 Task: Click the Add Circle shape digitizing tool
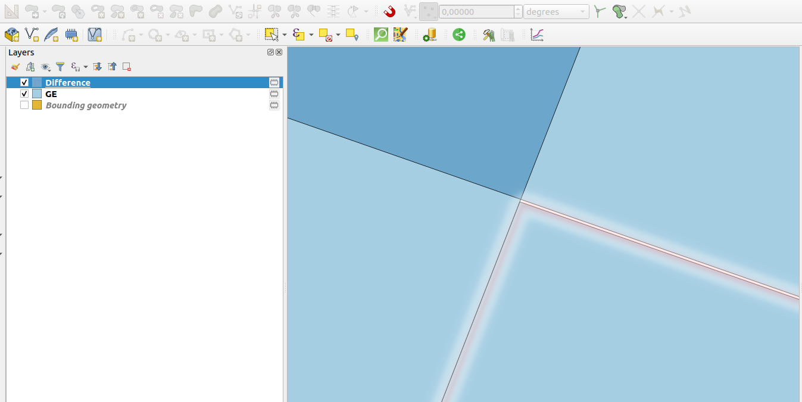155,35
